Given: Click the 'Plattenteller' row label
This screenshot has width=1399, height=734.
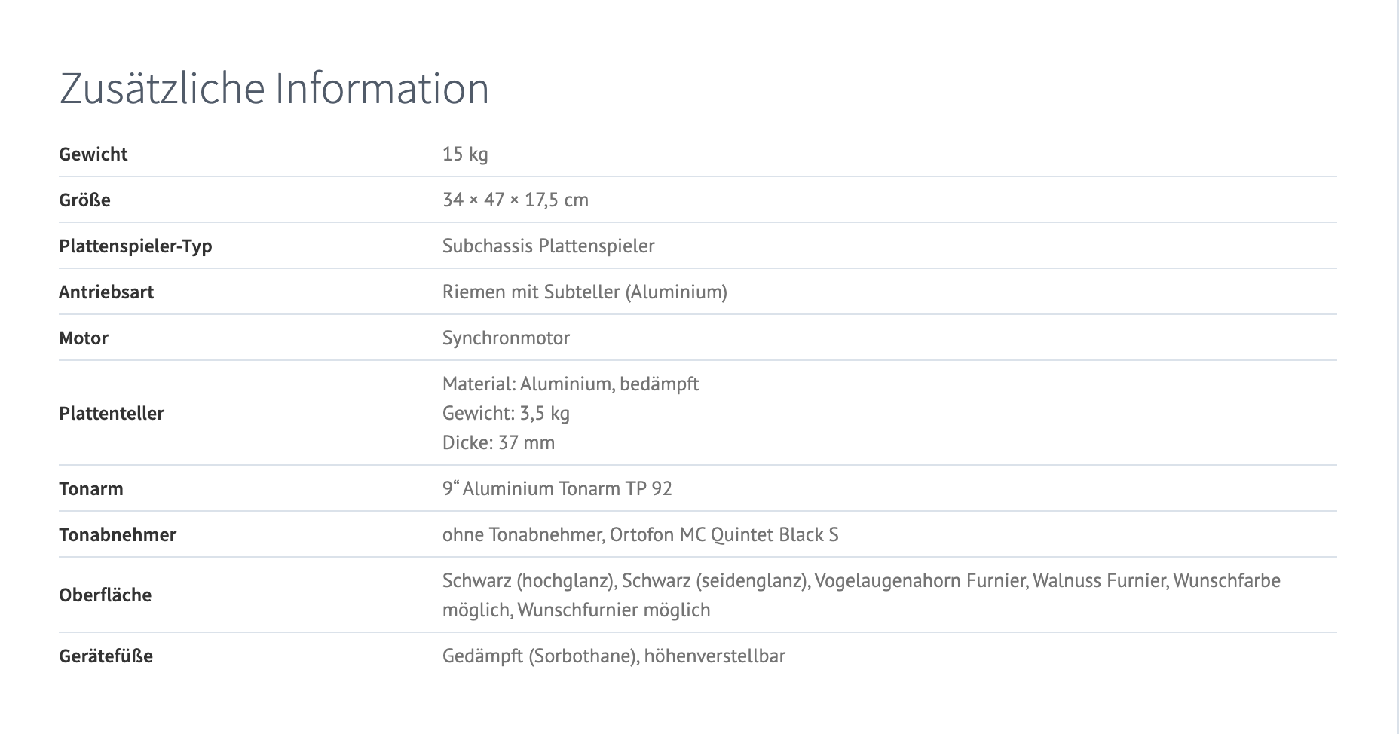Looking at the screenshot, I should (x=112, y=414).
